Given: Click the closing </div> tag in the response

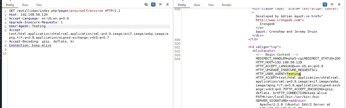Looking at the screenshot, I should (258, 35).
